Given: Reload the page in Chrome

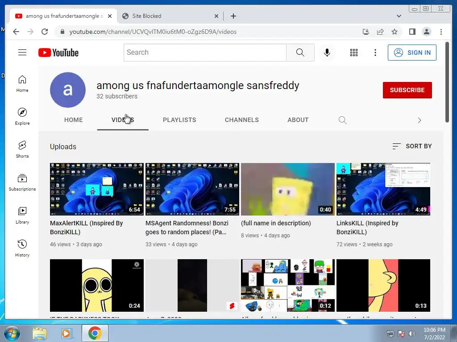Looking at the screenshot, I should point(45,32).
